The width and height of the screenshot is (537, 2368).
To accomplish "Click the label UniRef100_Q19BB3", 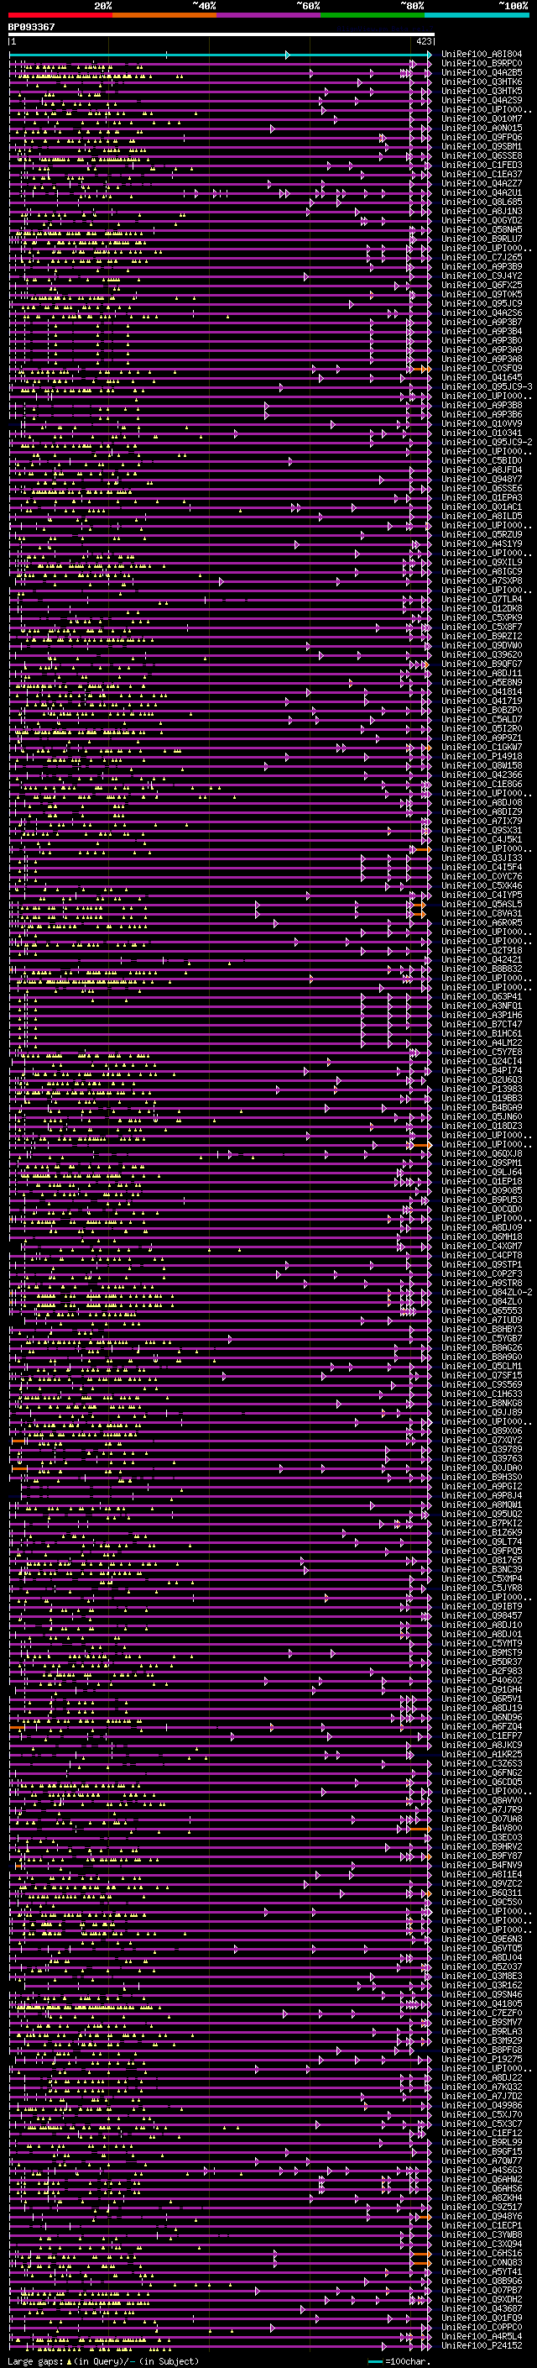I will point(481,1099).
